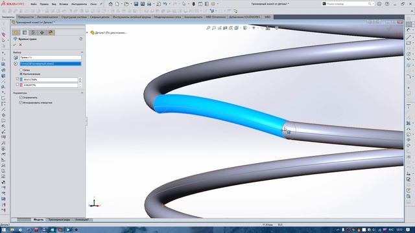
Task: Select the Line tool in the right sketch toolbar
Action: point(409,38)
